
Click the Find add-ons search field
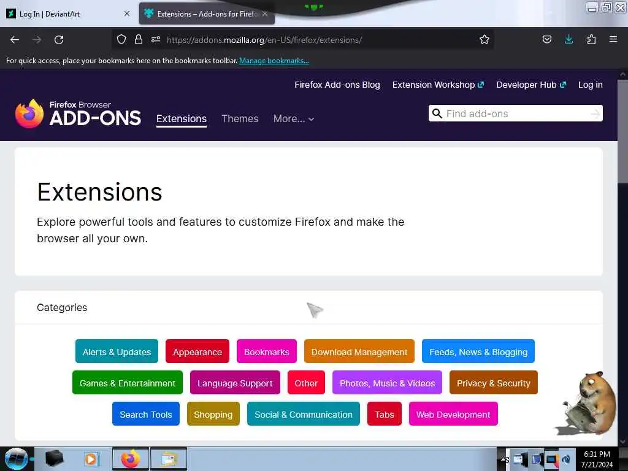tap(516, 113)
